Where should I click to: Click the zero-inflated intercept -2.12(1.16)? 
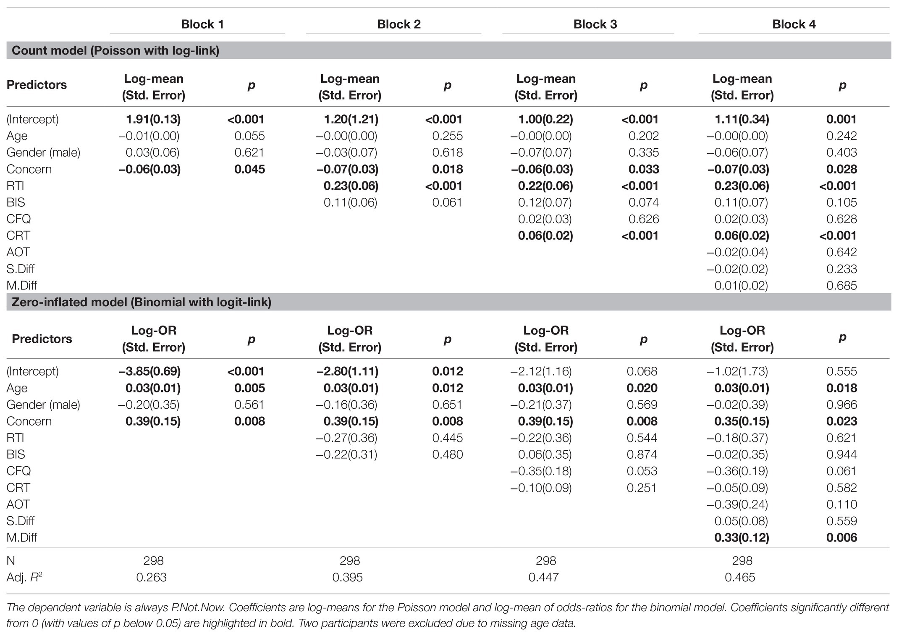click(541, 371)
